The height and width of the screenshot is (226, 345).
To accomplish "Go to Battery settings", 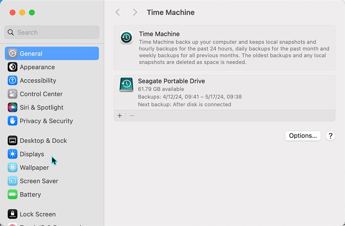I will tap(30, 194).
